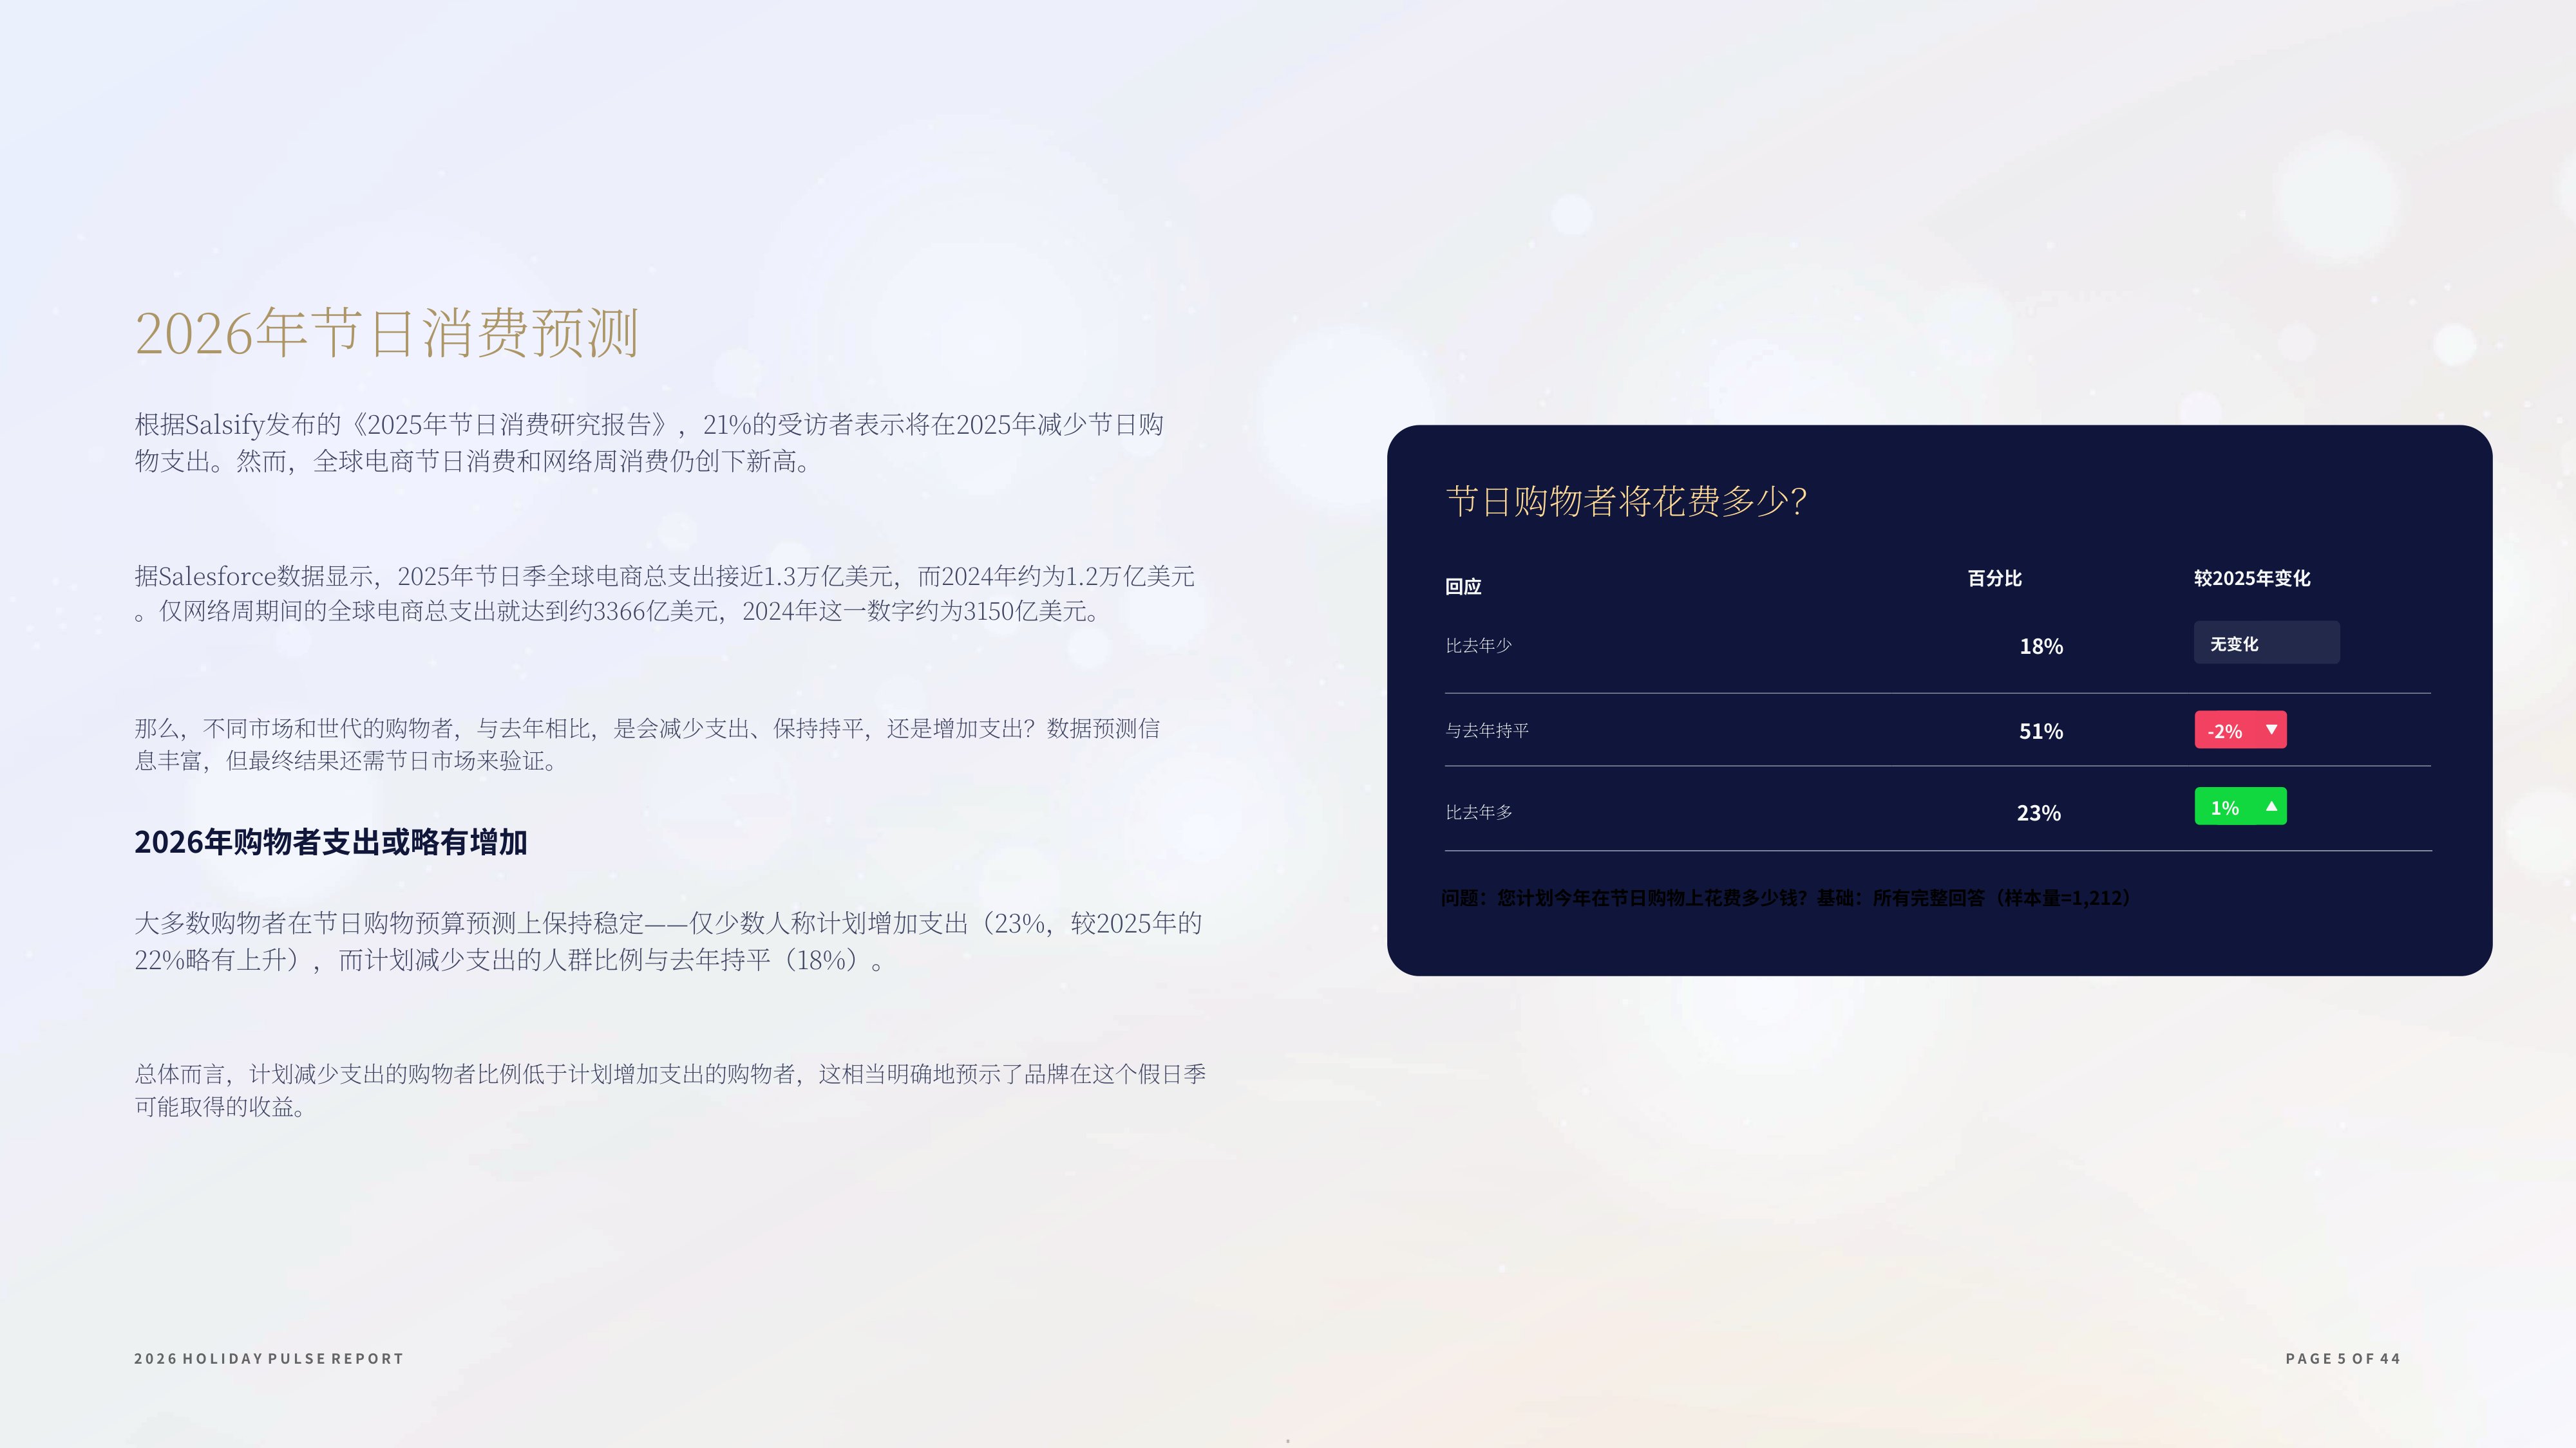Click the column header 百分比
This screenshot has height=1448, width=2576.
coord(1994,578)
